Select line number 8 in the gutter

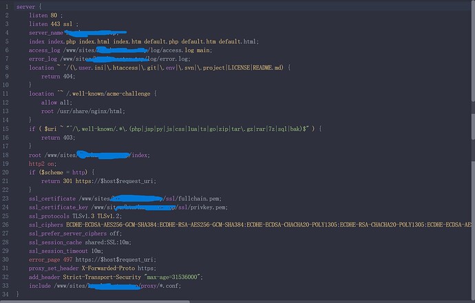pyautogui.click(x=7, y=67)
